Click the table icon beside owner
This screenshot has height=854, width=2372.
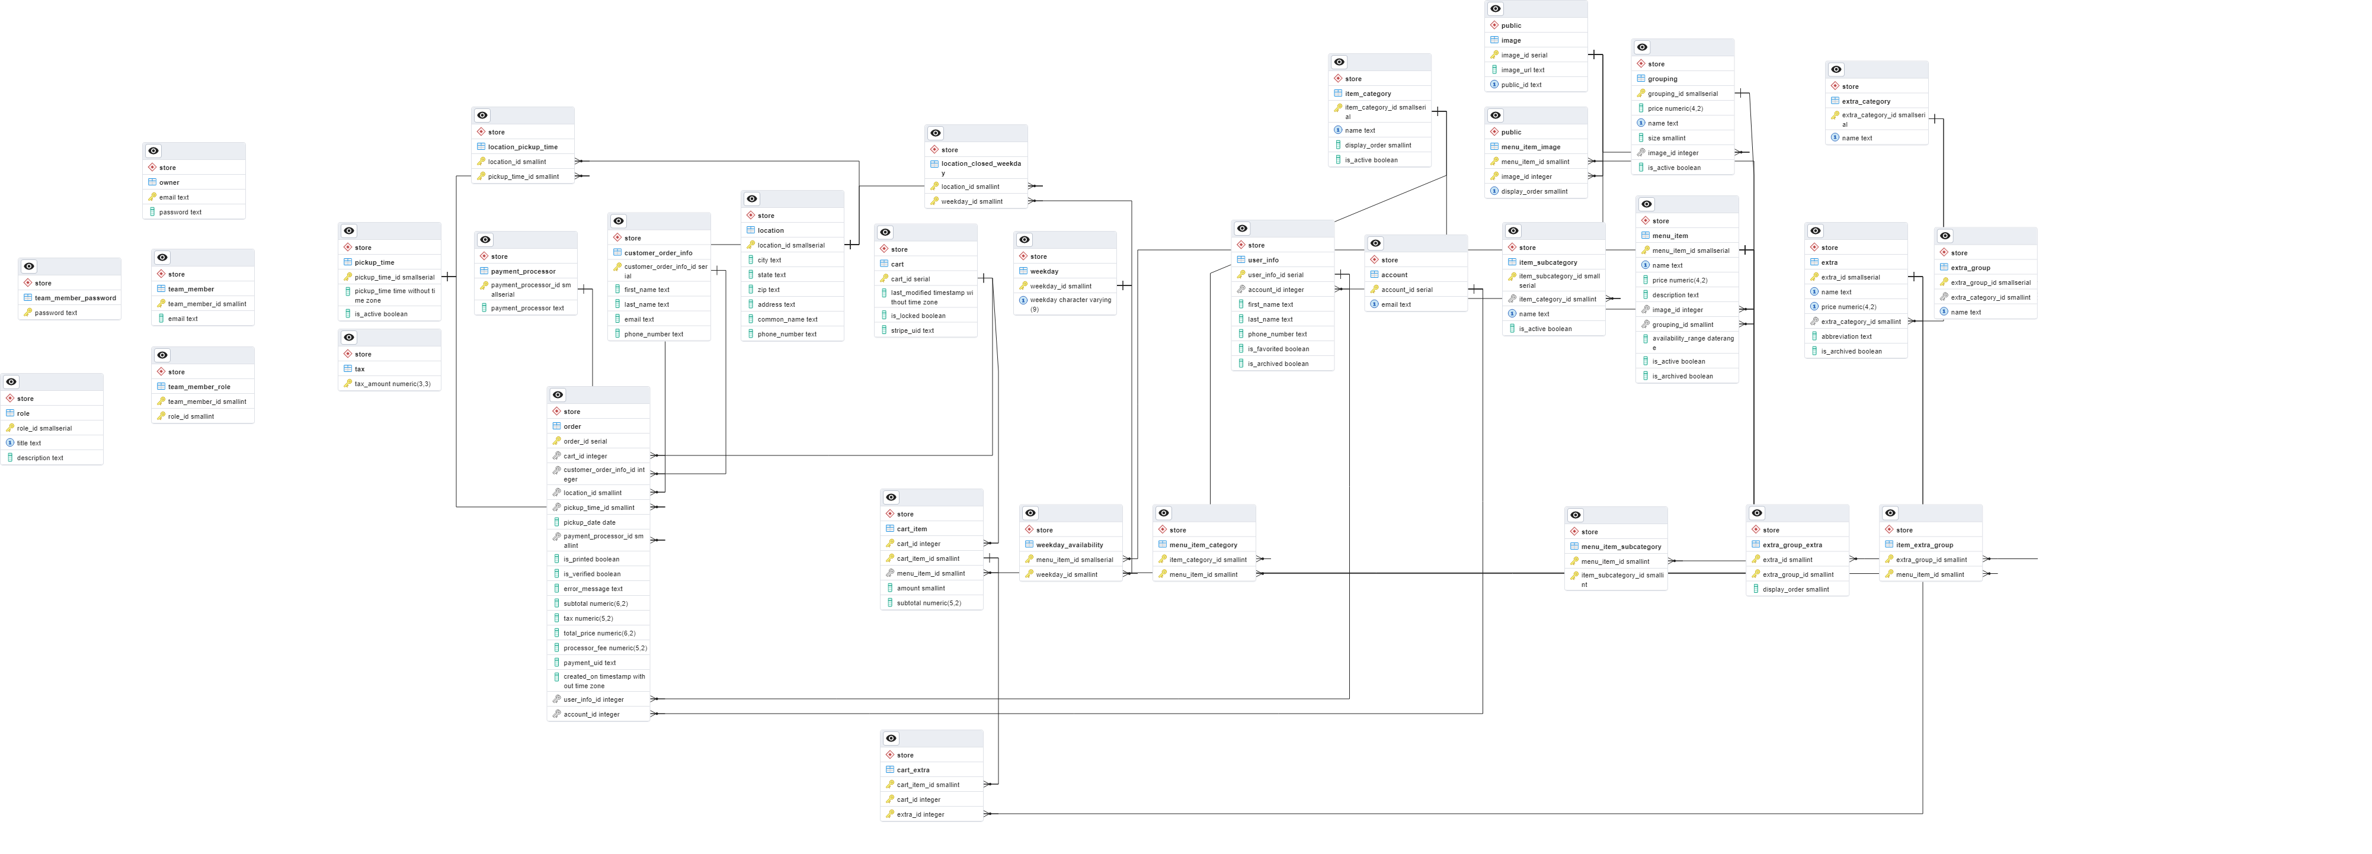tap(153, 182)
